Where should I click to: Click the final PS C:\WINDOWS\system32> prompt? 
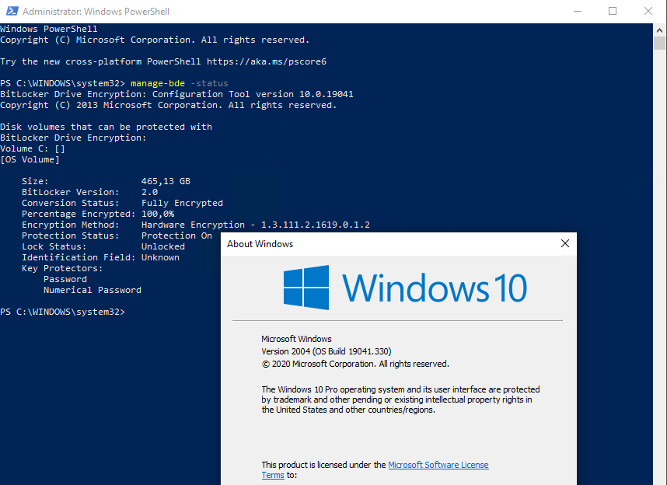(62, 312)
